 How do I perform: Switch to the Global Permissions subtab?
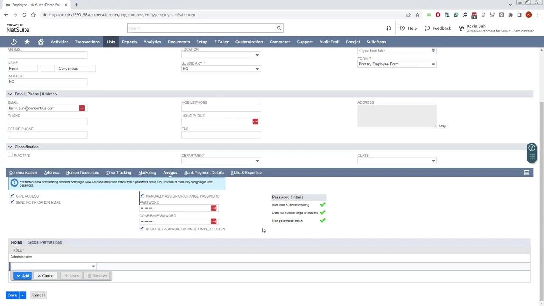pos(45,242)
